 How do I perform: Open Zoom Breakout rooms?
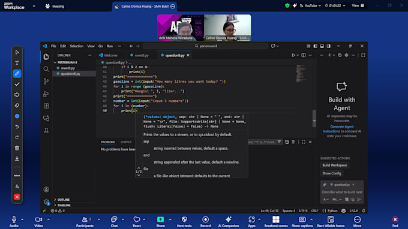click(x=276, y=222)
